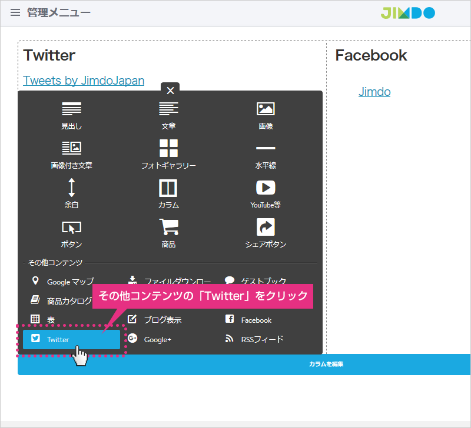Close the element picker panel
The image size is (471, 428).
point(170,91)
